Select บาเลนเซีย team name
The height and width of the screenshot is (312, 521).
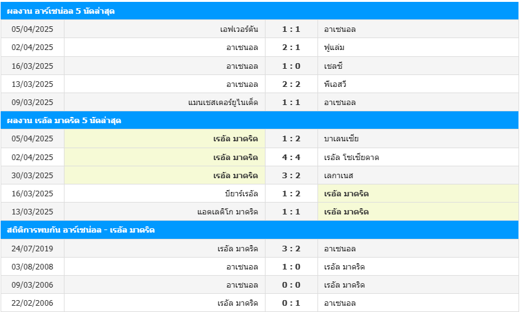[341, 139]
